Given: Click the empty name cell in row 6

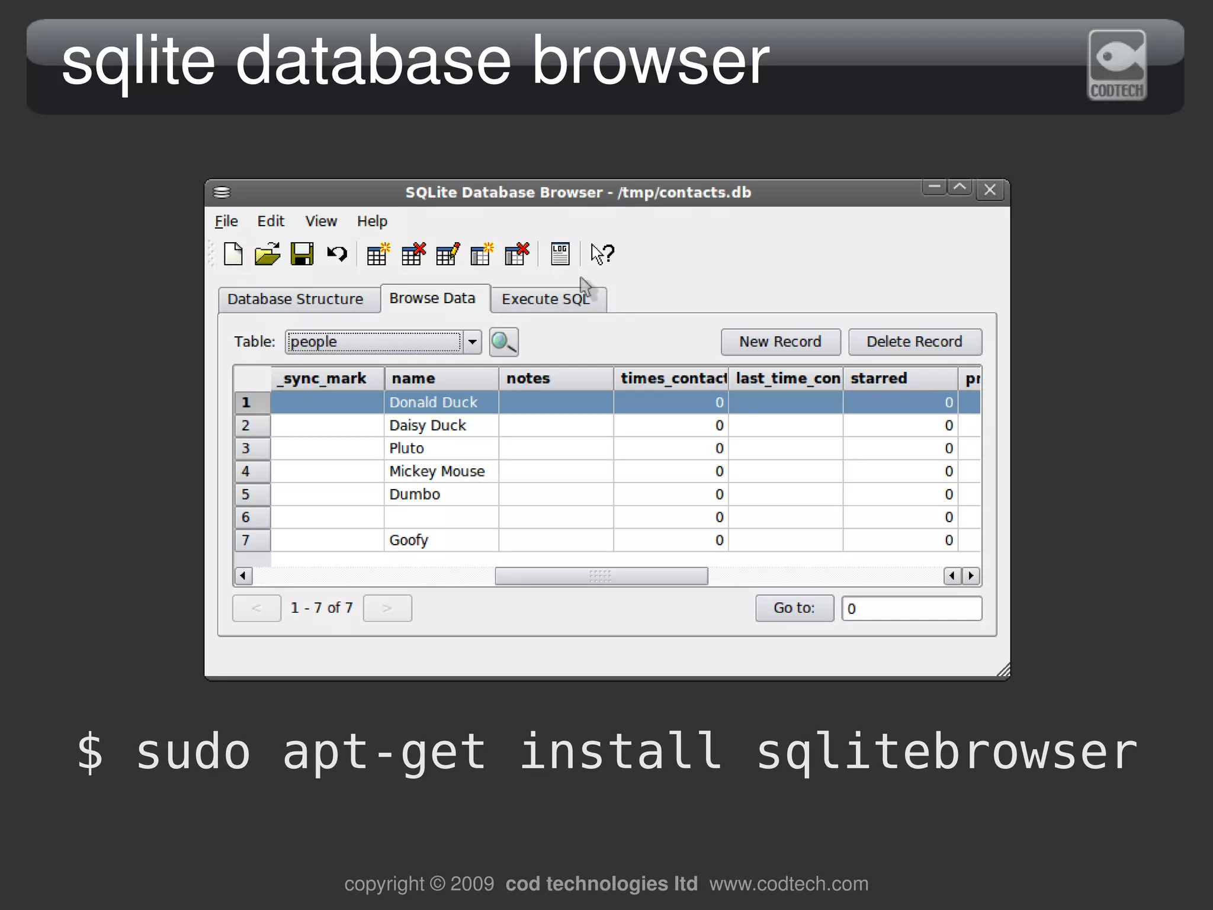Looking at the screenshot, I should pos(441,517).
